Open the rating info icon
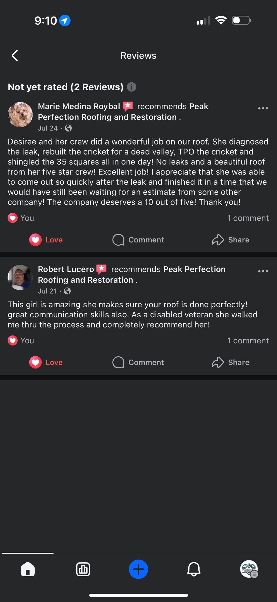277x602 pixels. pos(131,87)
